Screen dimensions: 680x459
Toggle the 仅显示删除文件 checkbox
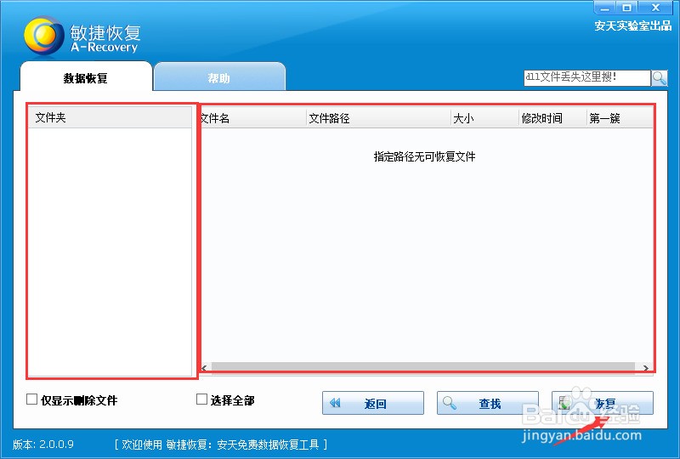32,399
